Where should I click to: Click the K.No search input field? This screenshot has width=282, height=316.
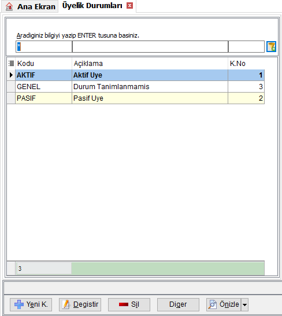click(x=246, y=47)
